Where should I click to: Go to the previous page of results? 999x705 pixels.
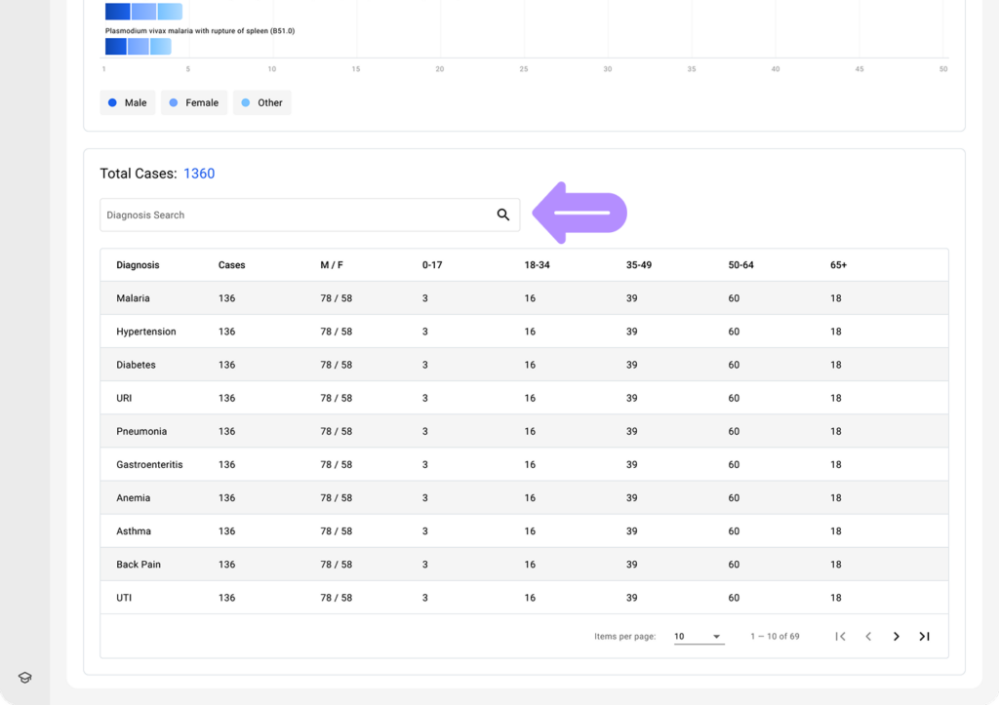(868, 637)
